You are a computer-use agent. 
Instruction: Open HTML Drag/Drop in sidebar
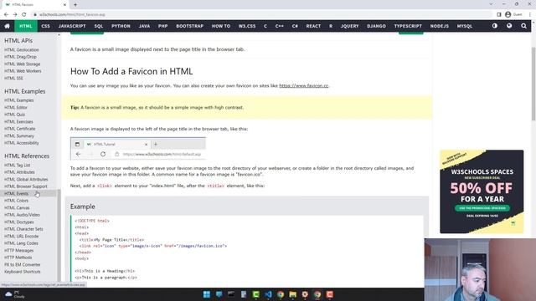[x=20, y=57]
